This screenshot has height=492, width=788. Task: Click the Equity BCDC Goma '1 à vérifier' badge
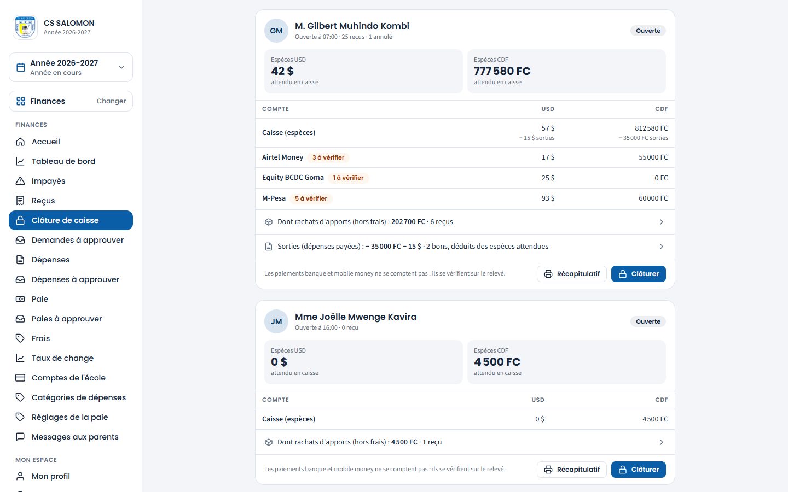pos(348,178)
